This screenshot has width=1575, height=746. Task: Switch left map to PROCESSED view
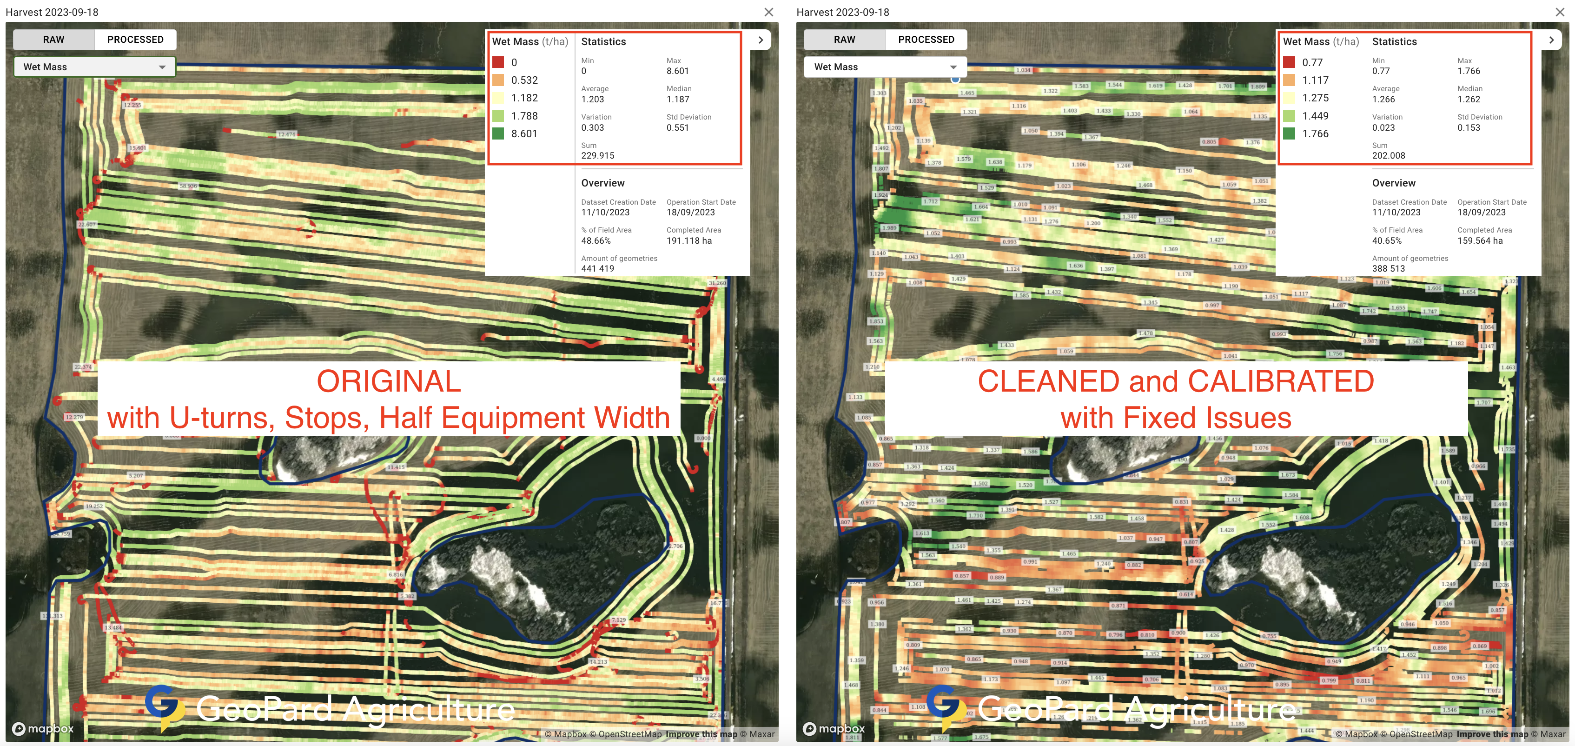pyautogui.click(x=135, y=40)
